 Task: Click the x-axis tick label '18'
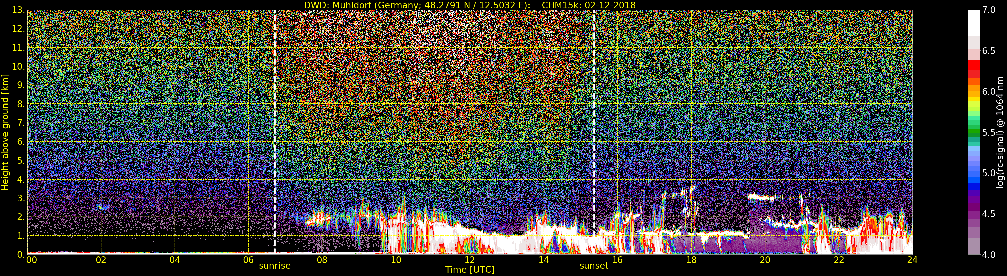coord(691,260)
